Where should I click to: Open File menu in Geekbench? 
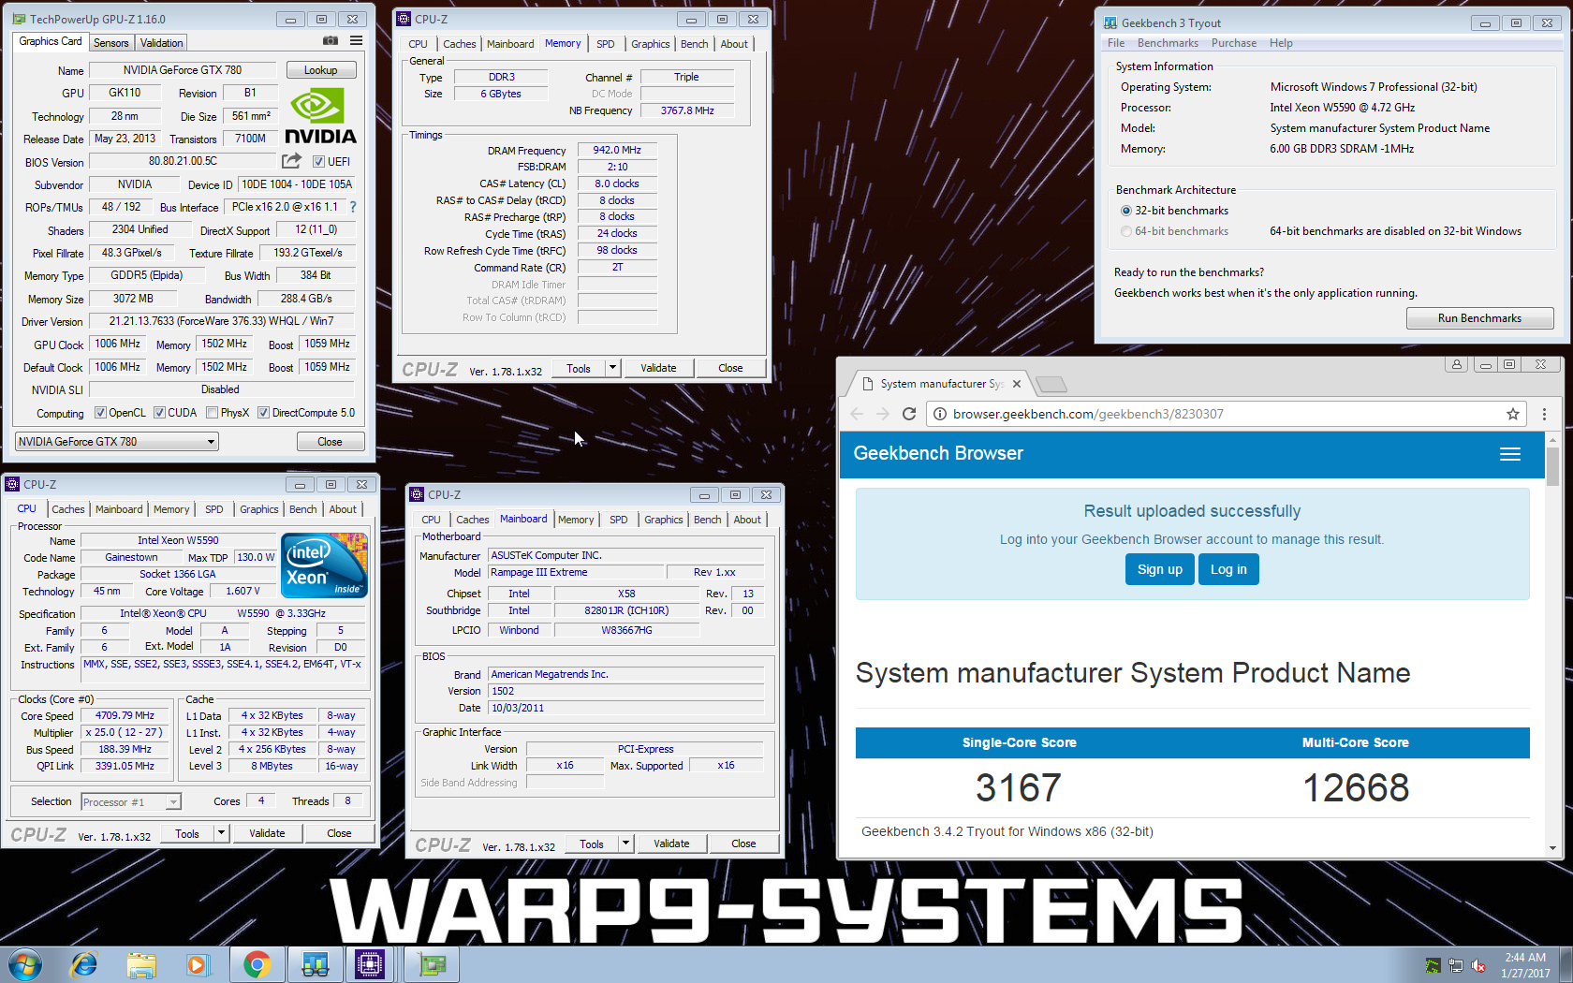(1116, 43)
